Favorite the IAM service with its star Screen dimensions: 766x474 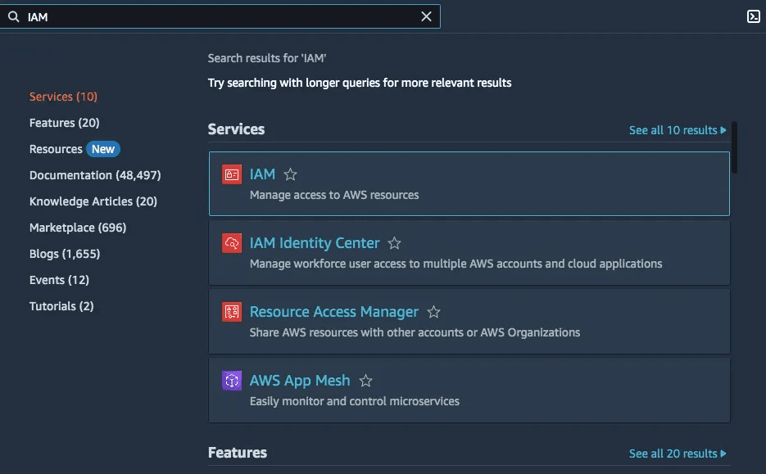[x=290, y=174]
